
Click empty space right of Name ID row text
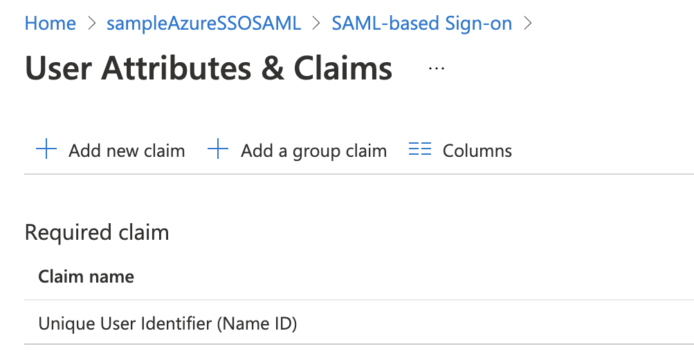pos(484,323)
